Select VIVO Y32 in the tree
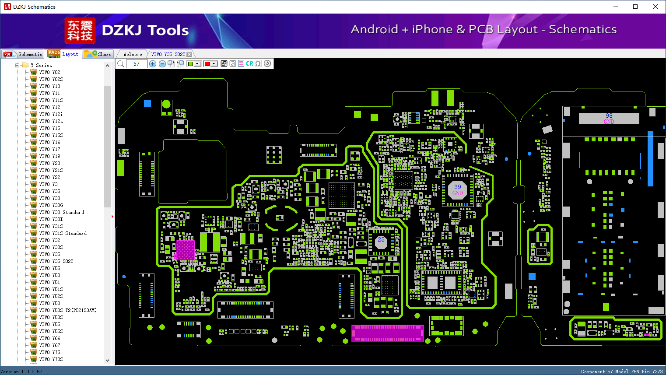 49,240
